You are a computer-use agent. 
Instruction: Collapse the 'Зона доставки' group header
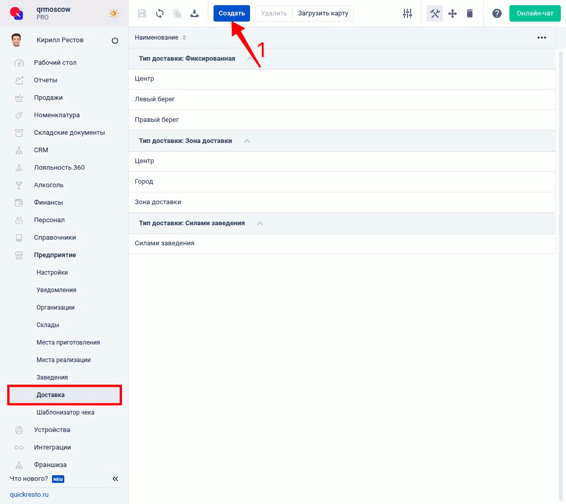coord(247,141)
